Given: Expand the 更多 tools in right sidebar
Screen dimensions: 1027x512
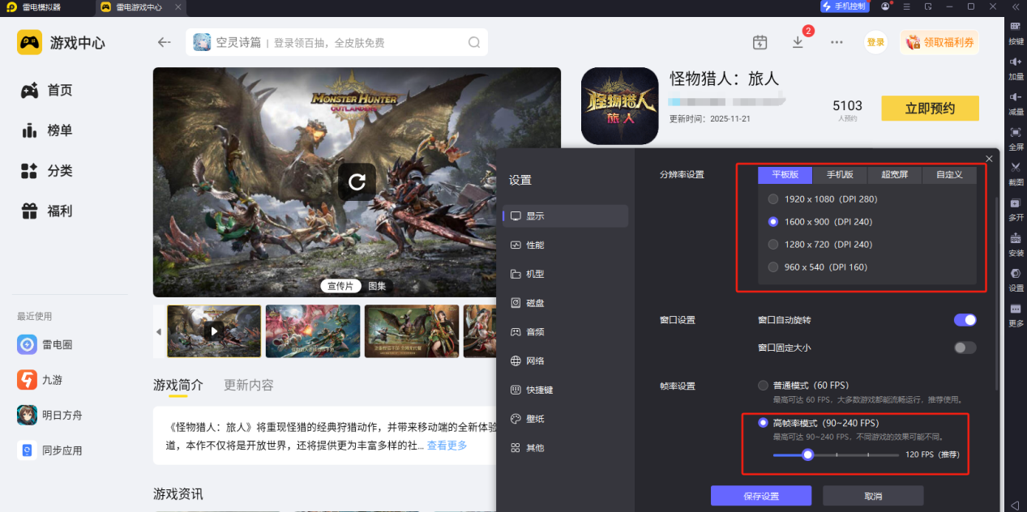Looking at the screenshot, I should 1016,313.
